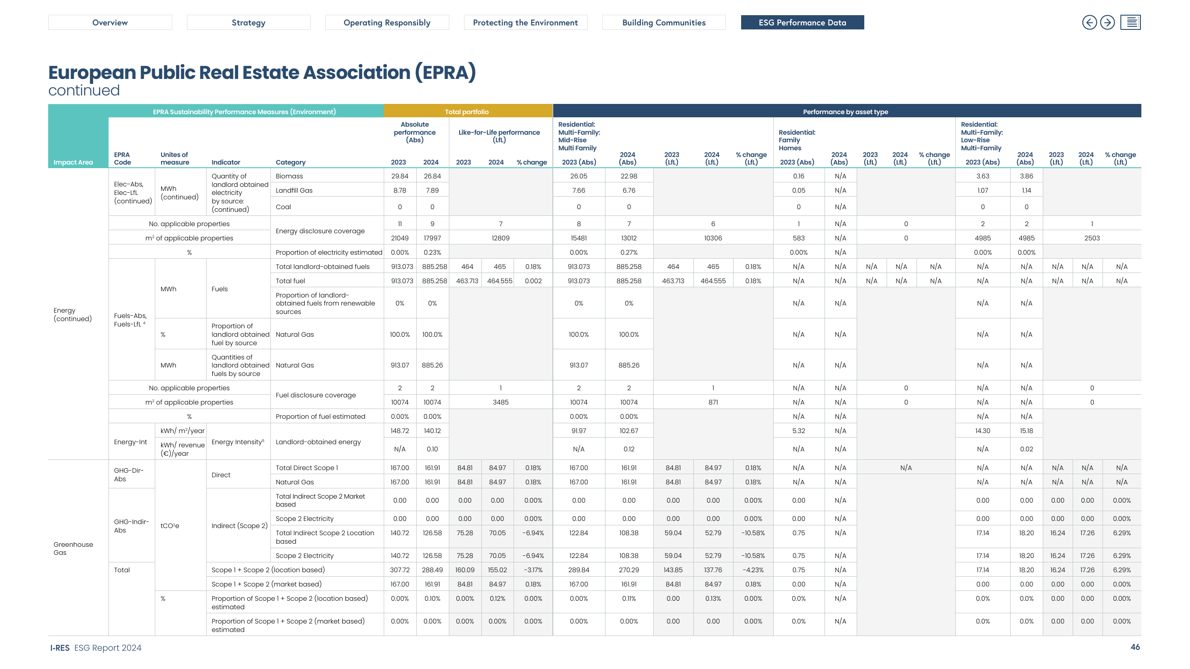
Task: Go to the previous page arrow
Action: (1089, 22)
